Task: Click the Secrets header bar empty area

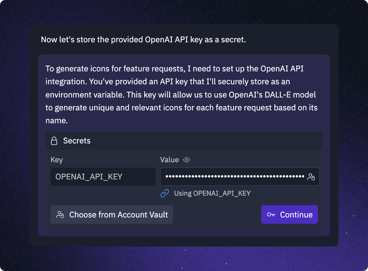Action: click(207, 141)
